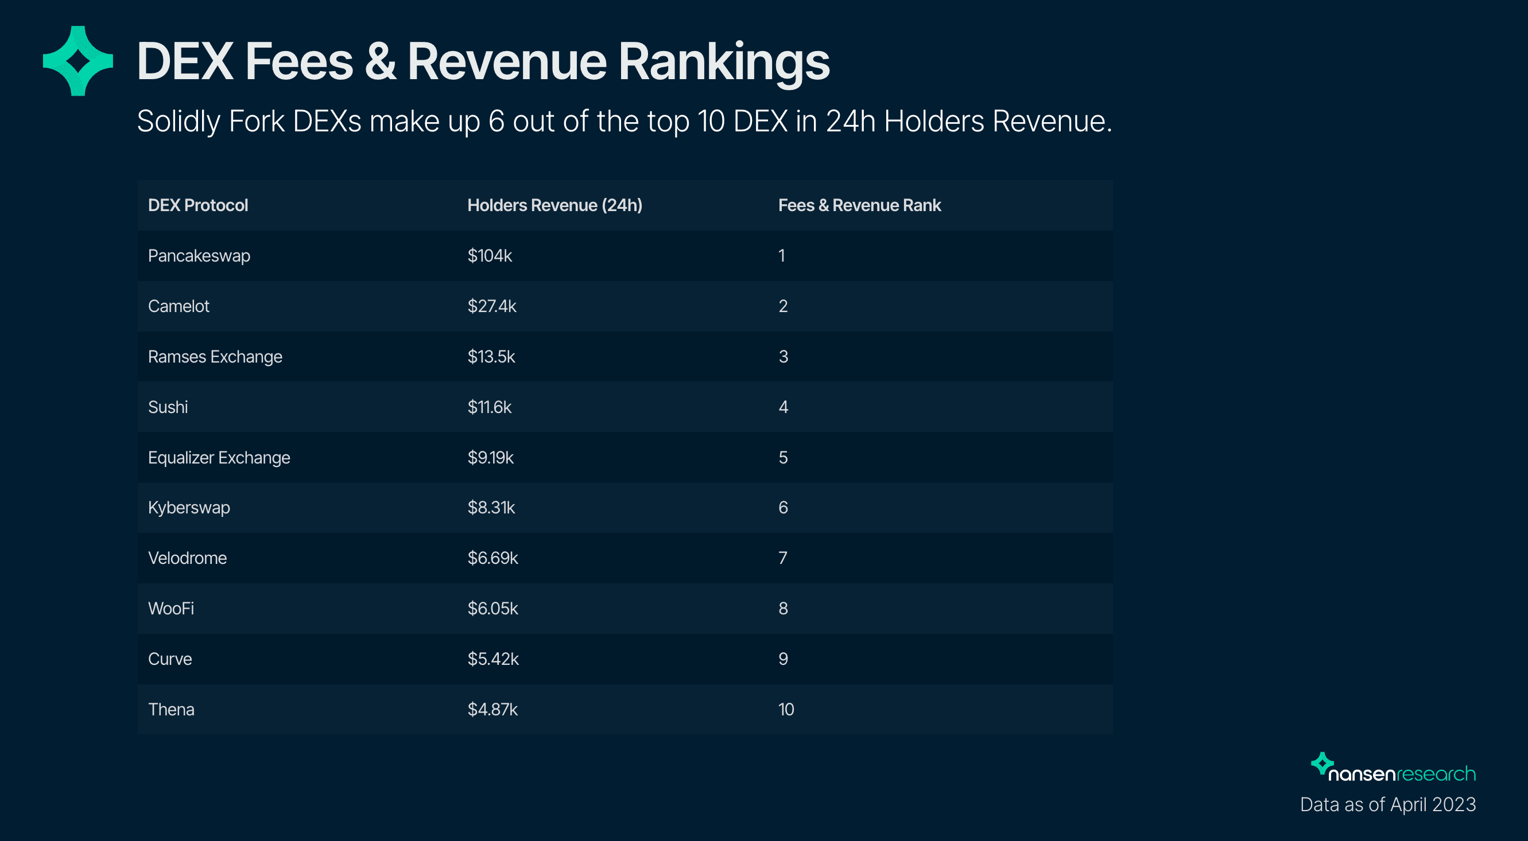
Task: Click the $13.5k revenue value
Action: pyautogui.click(x=491, y=357)
